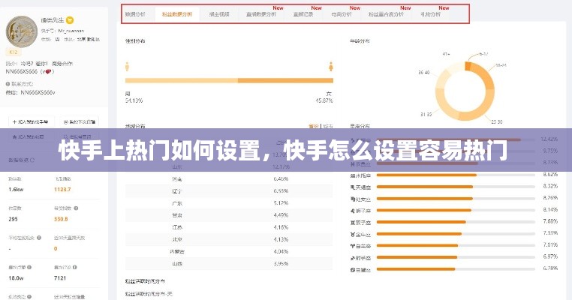Open the 带货分析 tab
572x300 pixels.
pos(342,14)
